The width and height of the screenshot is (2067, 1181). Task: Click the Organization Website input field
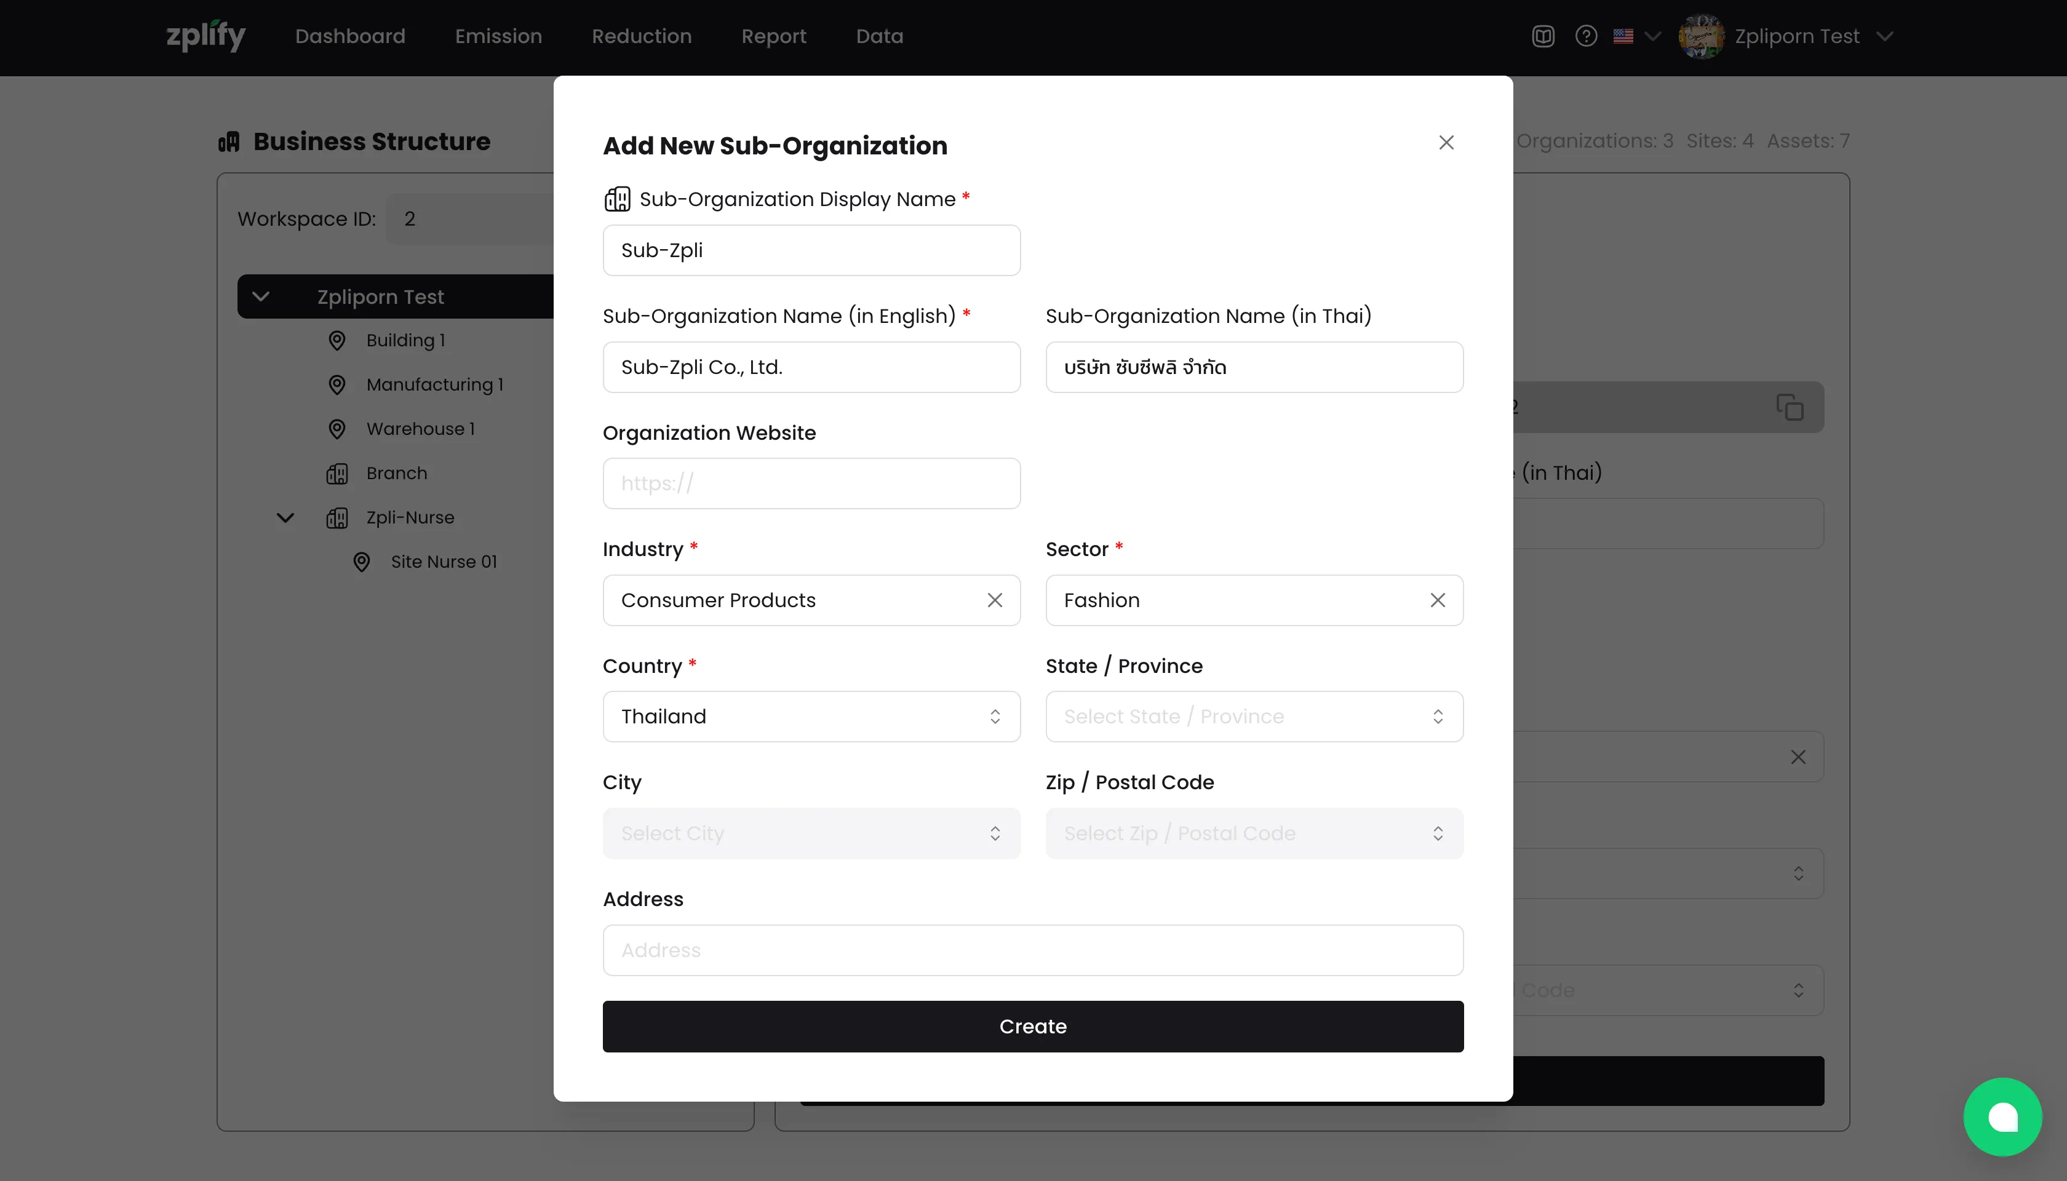811,483
